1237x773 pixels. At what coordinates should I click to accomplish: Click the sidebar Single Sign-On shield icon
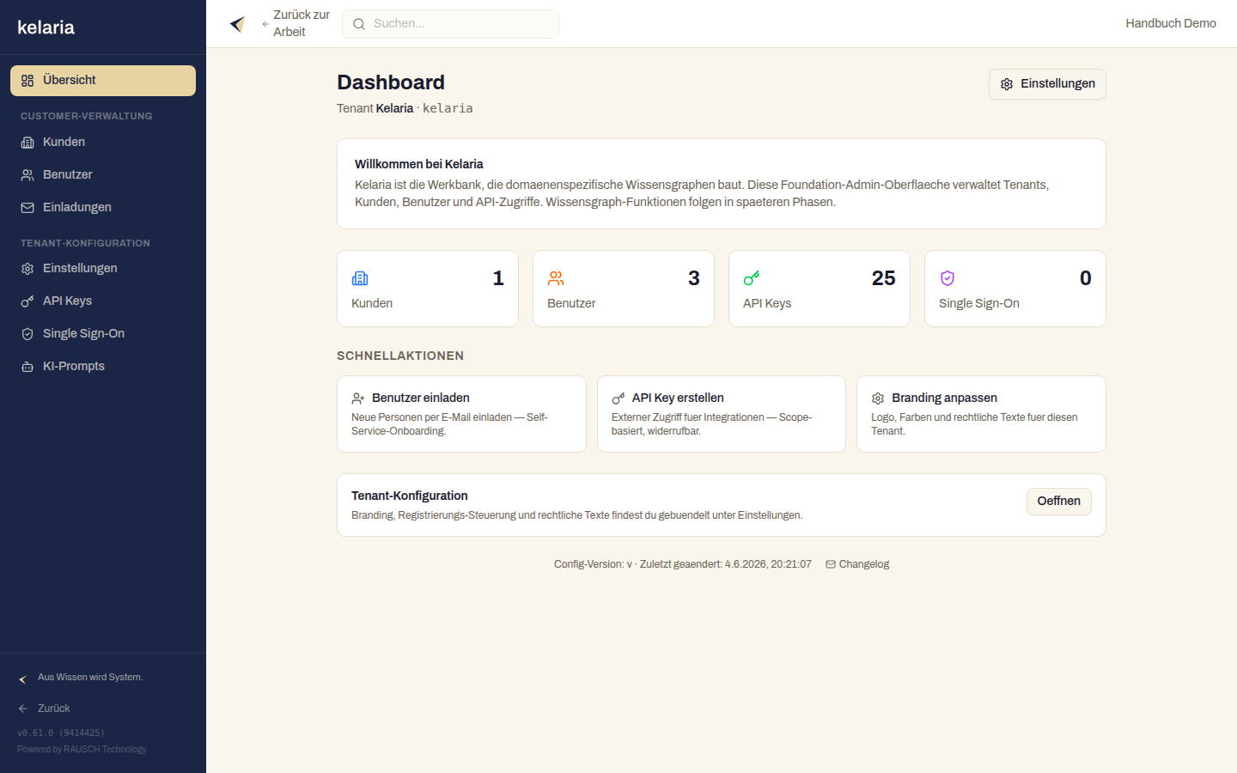pos(27,334)
